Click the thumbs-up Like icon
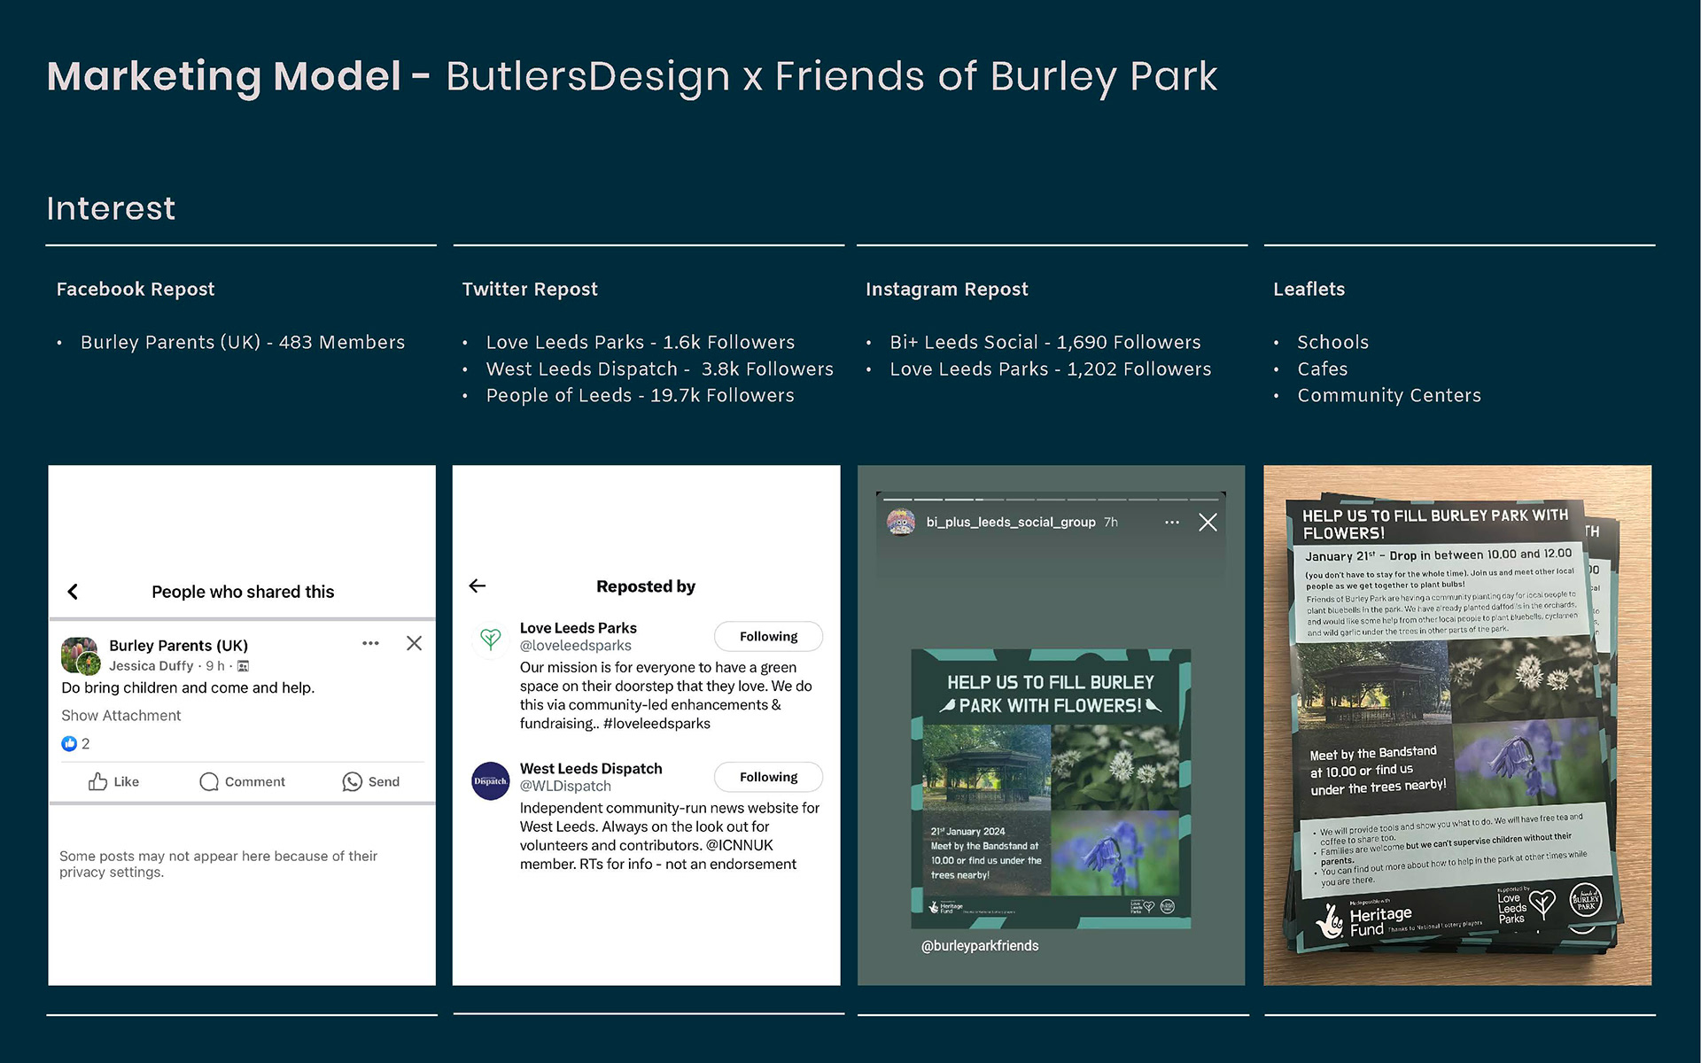Screen dimensions: 1701x1063 click(98, 781)
